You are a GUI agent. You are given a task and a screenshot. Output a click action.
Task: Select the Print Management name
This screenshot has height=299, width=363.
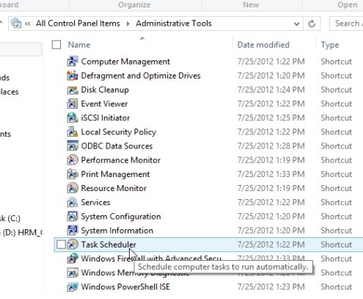point(115,174)
